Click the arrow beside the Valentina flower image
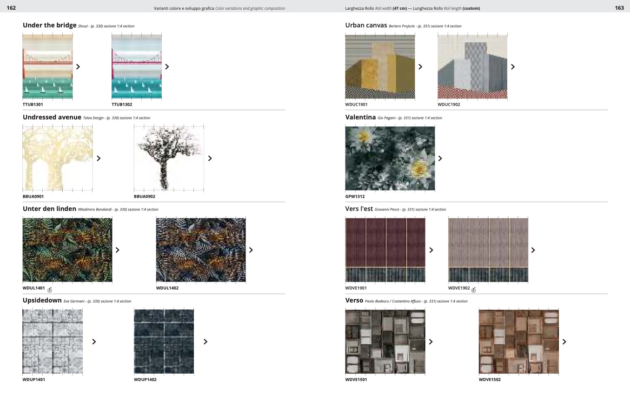 (440, 158)
